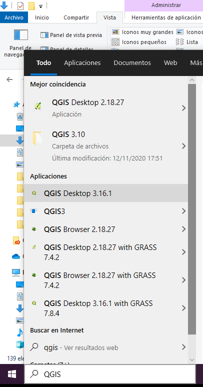Image resolution: width=203 pixels, height=387 pixels.
Task: Expand details arrow for QGIS 3.10 folder
Action: [183, 146]
